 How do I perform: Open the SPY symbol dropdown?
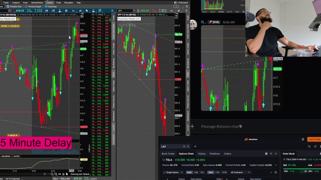[134, 11]
